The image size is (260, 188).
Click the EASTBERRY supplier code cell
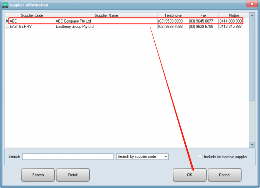click(x=21, y=26)
